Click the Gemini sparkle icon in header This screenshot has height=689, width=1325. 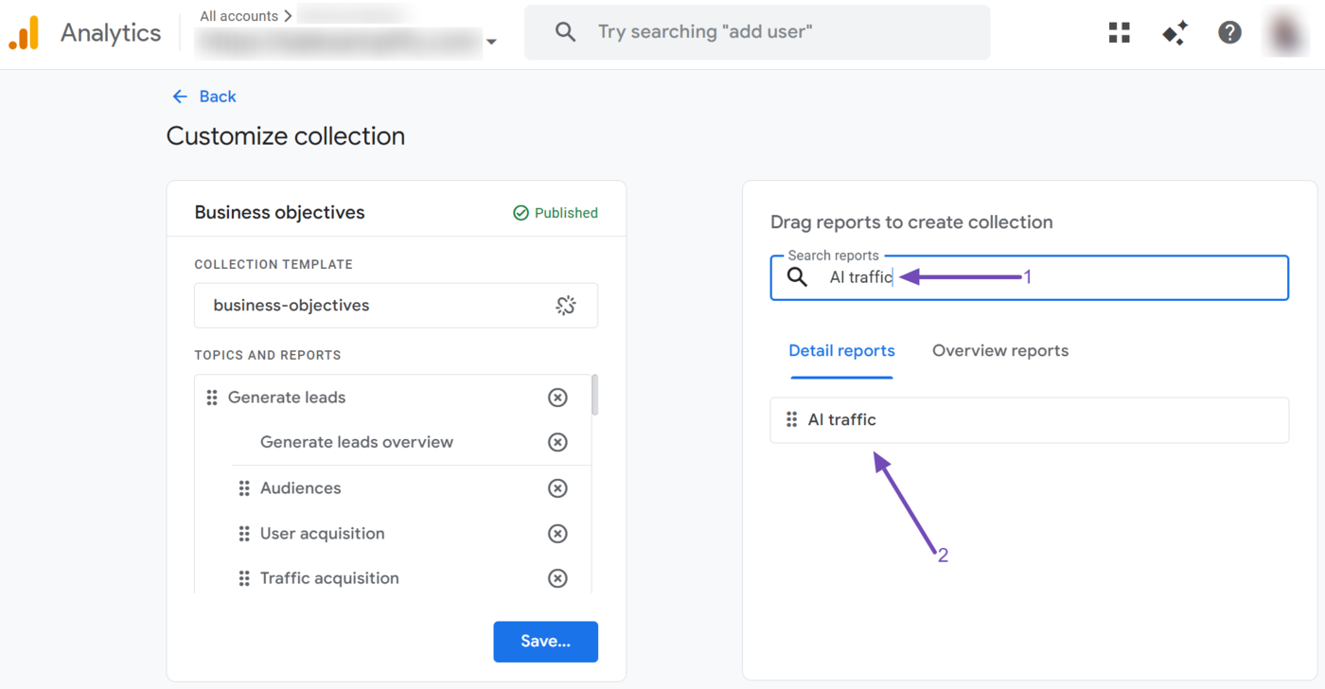(x=1175, y=31)
